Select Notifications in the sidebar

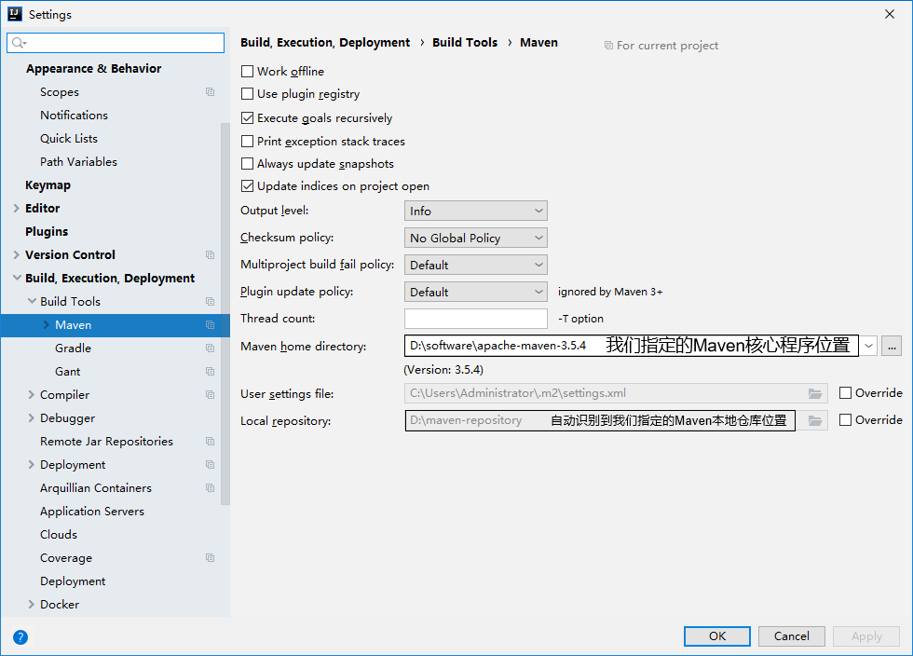[x=74, y=116]
